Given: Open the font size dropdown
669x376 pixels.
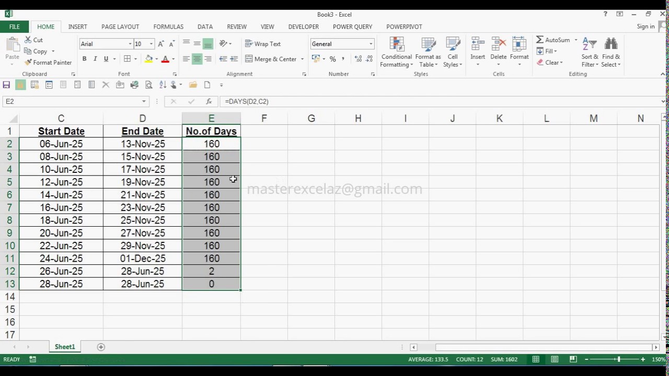Looking at the screenshot, I should 151,44.
